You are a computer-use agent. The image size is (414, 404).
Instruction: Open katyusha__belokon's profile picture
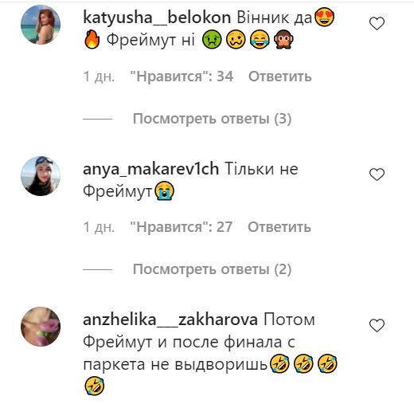pos(41,25)
